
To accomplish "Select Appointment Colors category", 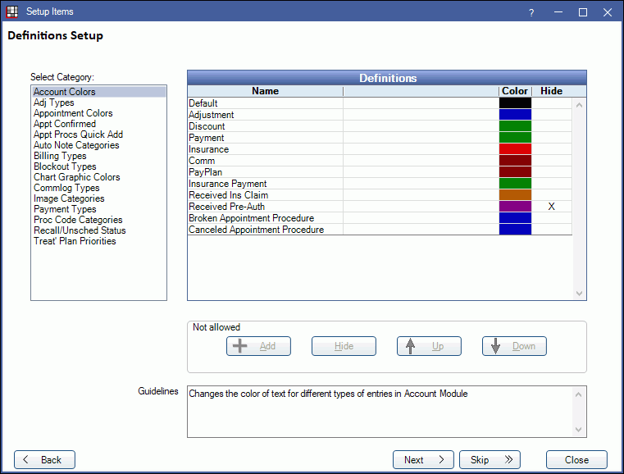I will click(x=73, y=113).
